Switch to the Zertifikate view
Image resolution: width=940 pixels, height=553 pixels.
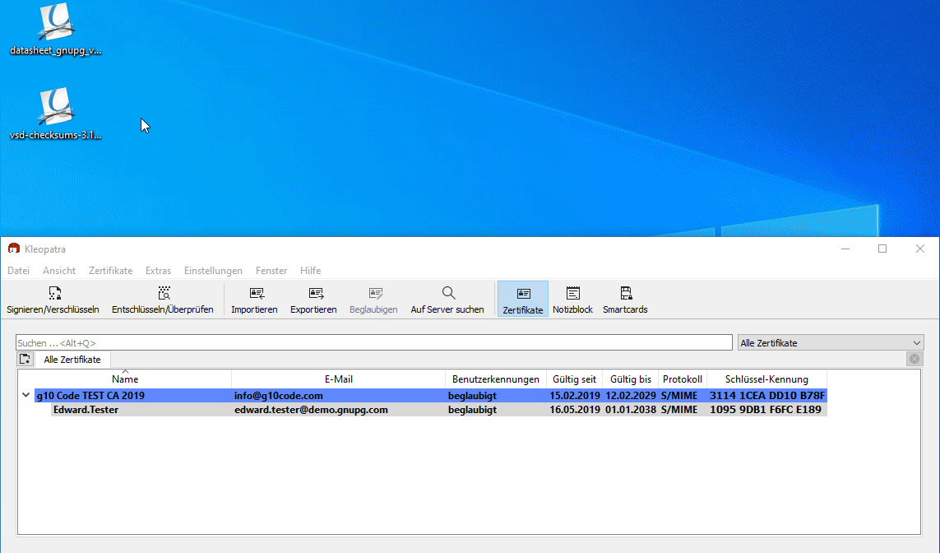(x=523, y=300)
